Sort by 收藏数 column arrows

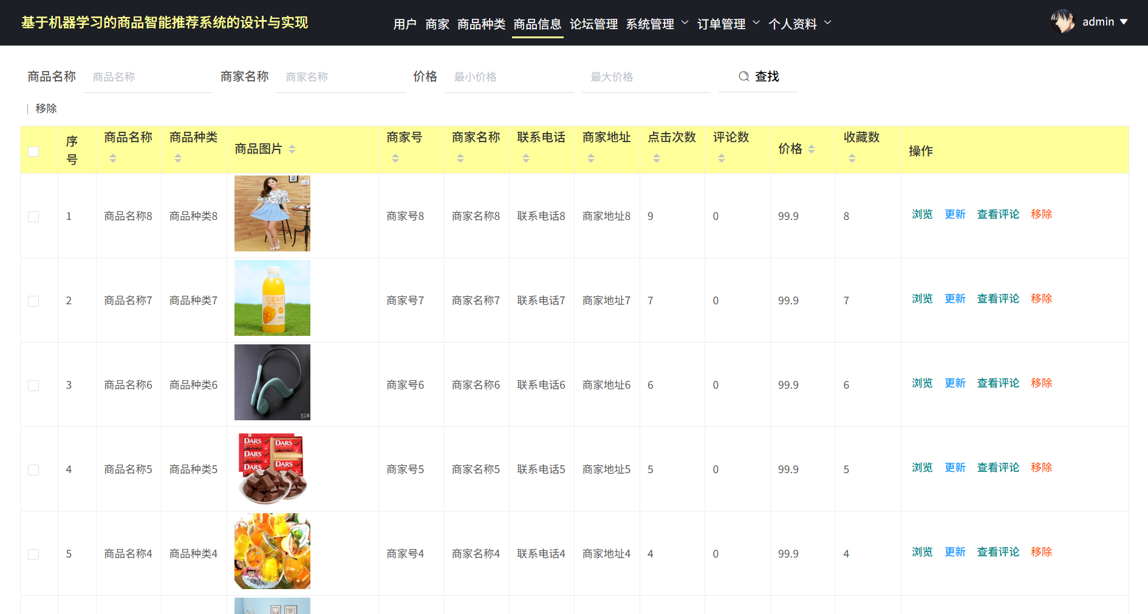pyautogui.click(x=852, y=159)
